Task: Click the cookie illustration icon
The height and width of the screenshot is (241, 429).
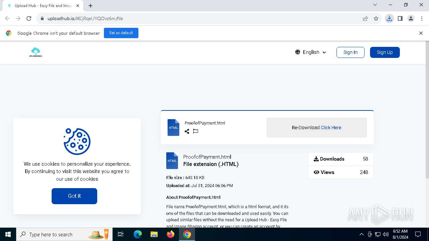Action: pyautogui.click(x=77, y=141)
